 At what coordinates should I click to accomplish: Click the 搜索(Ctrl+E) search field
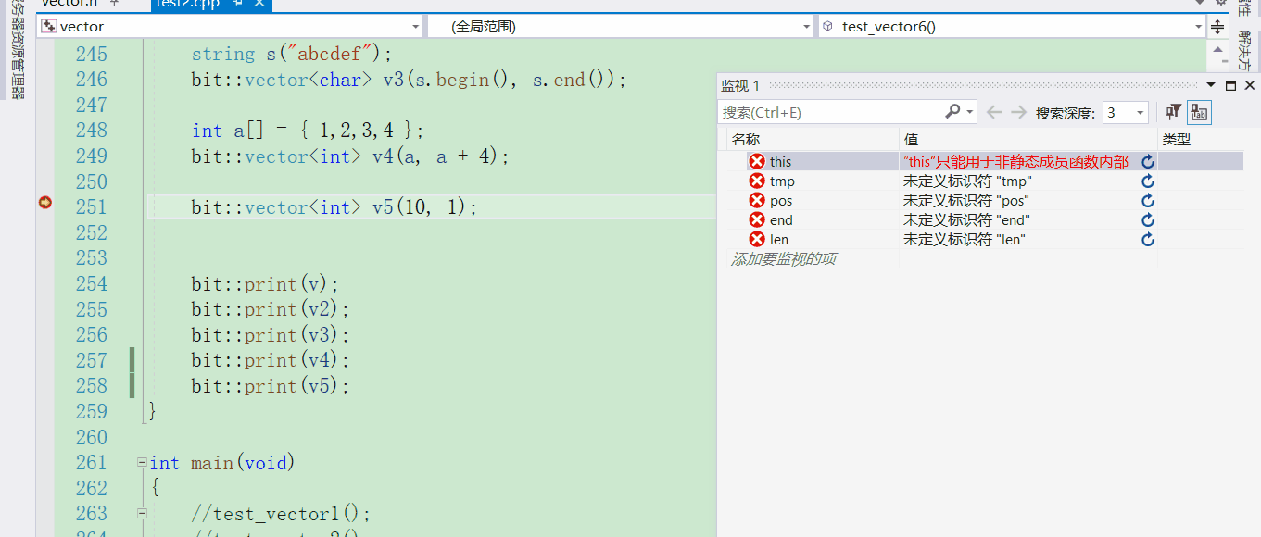point(831,113)
